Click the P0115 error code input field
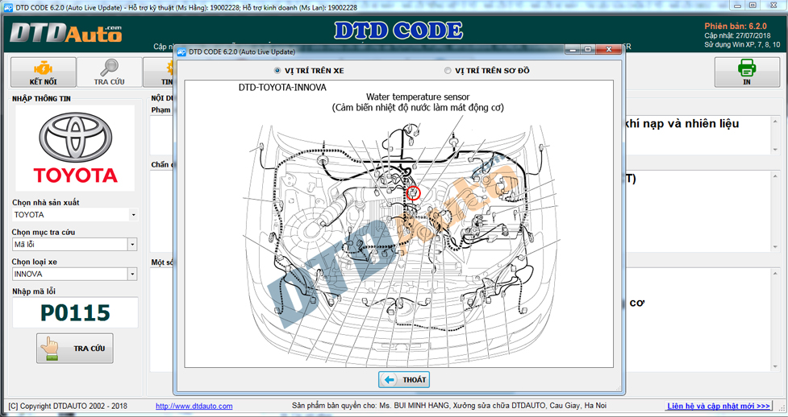788x417 pixels. click(75, 312)
